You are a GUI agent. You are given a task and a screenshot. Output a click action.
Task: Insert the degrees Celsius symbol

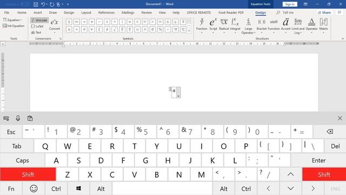coord(183,29)
